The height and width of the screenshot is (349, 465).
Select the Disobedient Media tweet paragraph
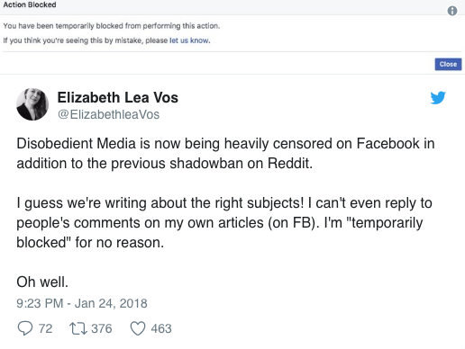(x=225, y=154)
